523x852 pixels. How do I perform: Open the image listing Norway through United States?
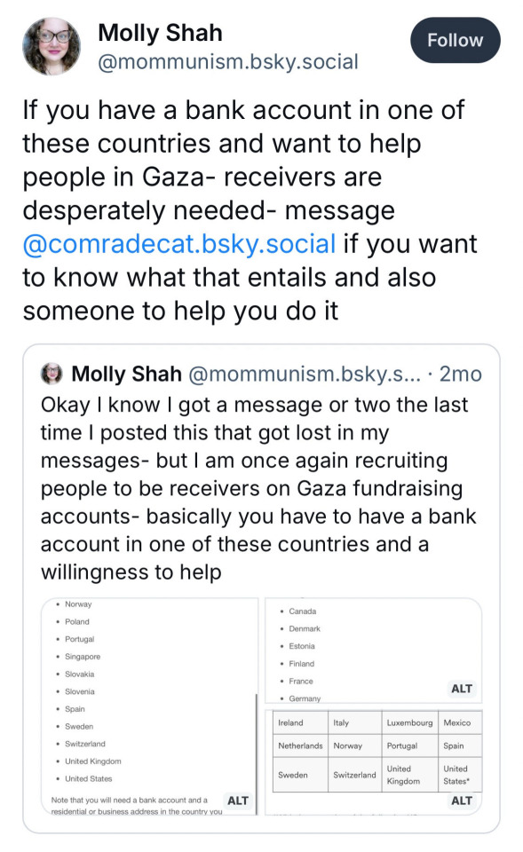tap(149, 706)
